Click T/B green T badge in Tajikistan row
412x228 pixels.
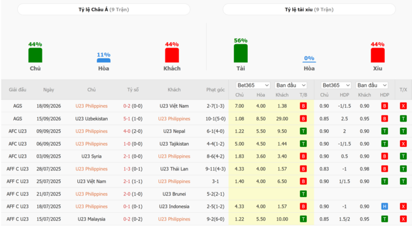(303, 144)
